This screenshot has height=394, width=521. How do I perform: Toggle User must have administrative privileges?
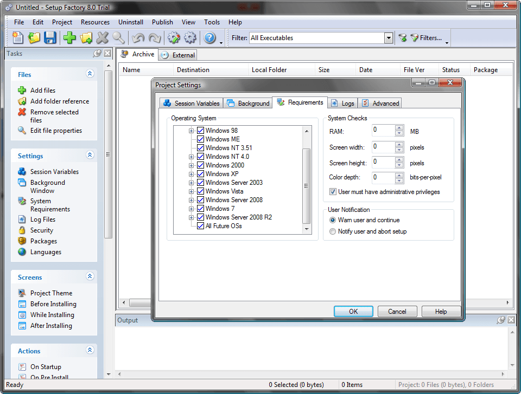[x=333, y=192]
